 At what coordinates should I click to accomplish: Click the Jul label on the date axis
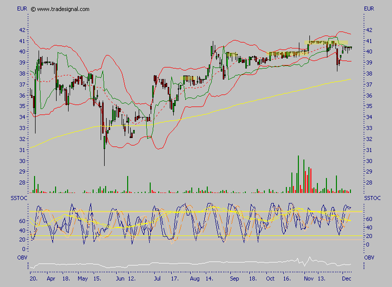(157, 279)
